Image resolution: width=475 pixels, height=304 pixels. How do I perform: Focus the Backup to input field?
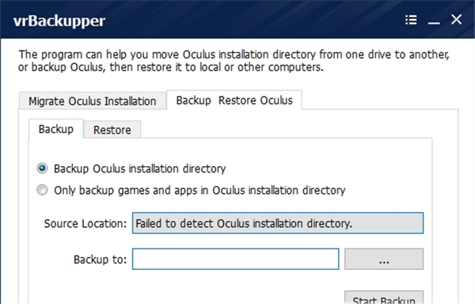pos(235,259)
